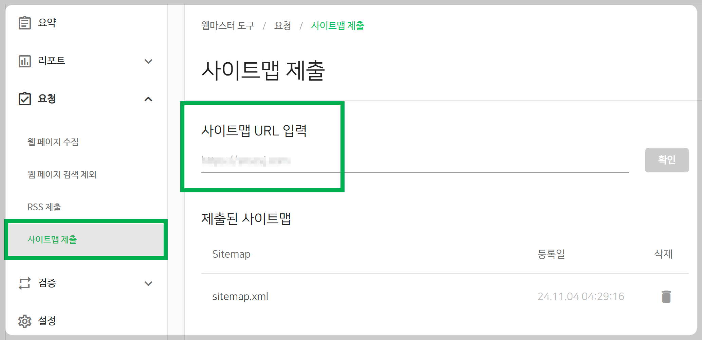
Task: Select 웹 페이지 수집 in the sidebar
Action: coord(53,142)
